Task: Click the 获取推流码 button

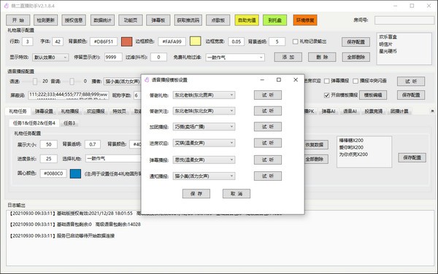Action: [188, 20]
